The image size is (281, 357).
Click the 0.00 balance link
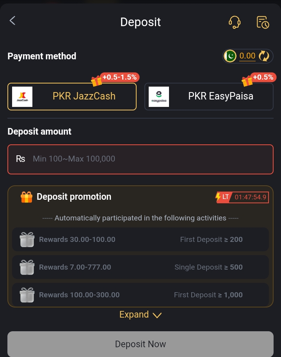(247, 56)
